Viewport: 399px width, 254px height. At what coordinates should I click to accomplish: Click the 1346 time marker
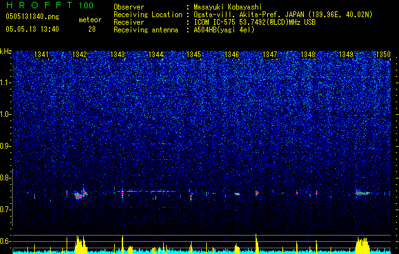pos(232,55)
